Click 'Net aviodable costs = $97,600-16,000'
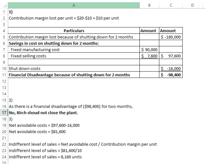Image resolution: width=206 pixels, height=164 pixels. (44, 125)
